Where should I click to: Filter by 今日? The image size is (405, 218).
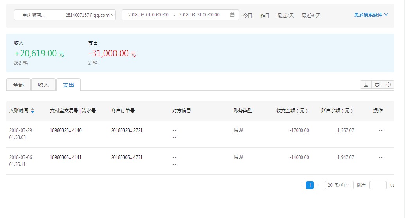[x=247, y=16]
